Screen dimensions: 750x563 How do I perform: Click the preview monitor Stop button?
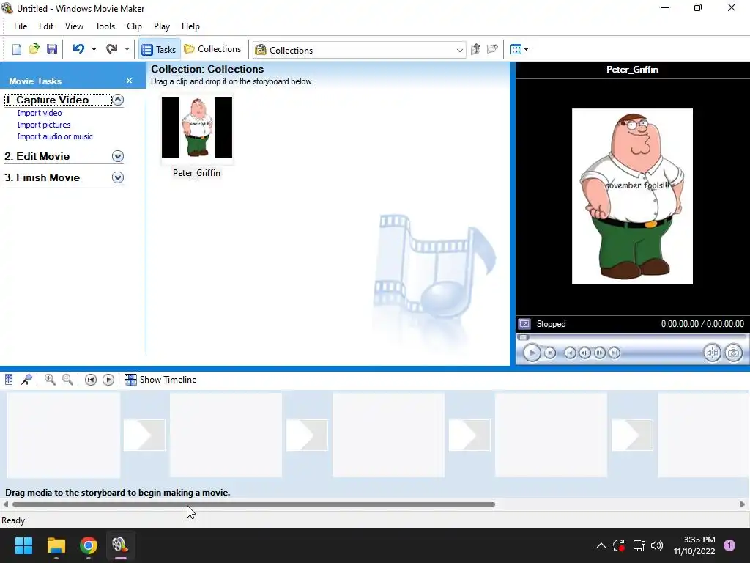pyautogui.click(x=550, y=353)
